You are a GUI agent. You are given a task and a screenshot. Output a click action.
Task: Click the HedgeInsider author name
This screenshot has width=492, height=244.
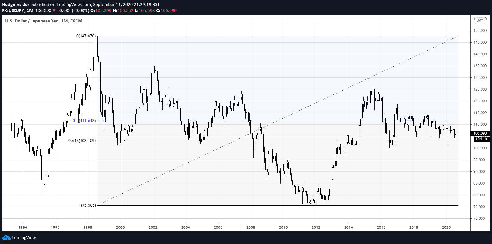pyautogui.click(x=16, y=4)
